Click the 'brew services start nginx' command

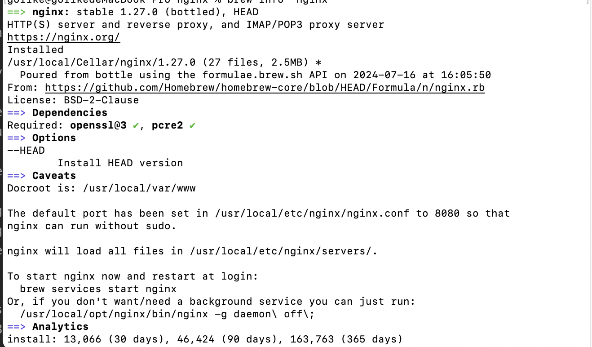98,289
